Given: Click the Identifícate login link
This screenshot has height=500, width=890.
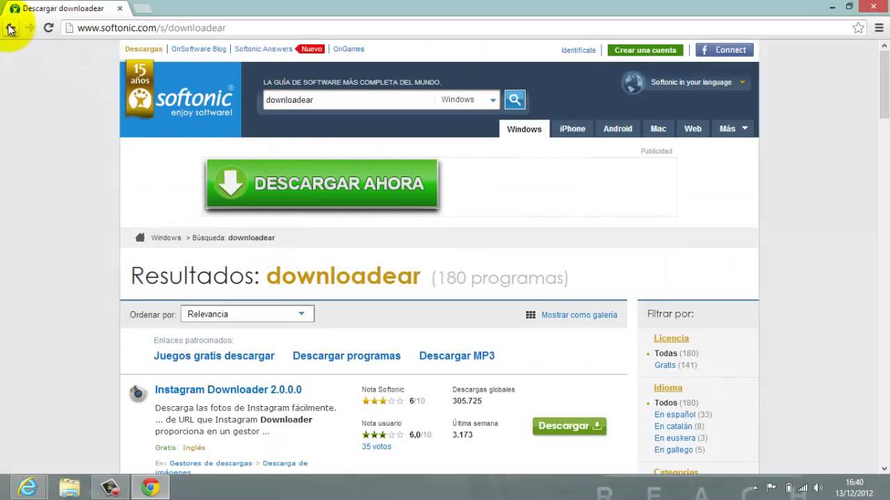Looking at the screenshot, I should (x=578, y=50).
